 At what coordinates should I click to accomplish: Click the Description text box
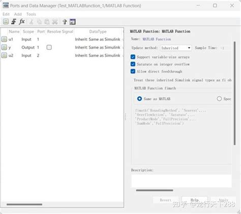click(182, 180)
